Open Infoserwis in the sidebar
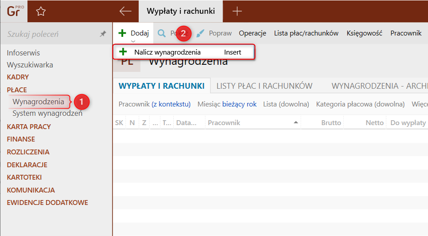Viewport: 428px width, 236px height. 23,53
